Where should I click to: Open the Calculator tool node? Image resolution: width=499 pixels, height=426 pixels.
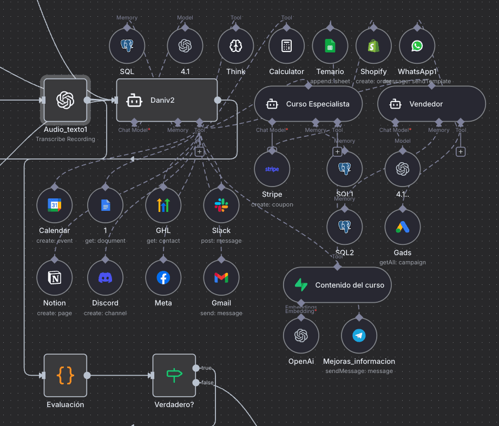(286, 46)
